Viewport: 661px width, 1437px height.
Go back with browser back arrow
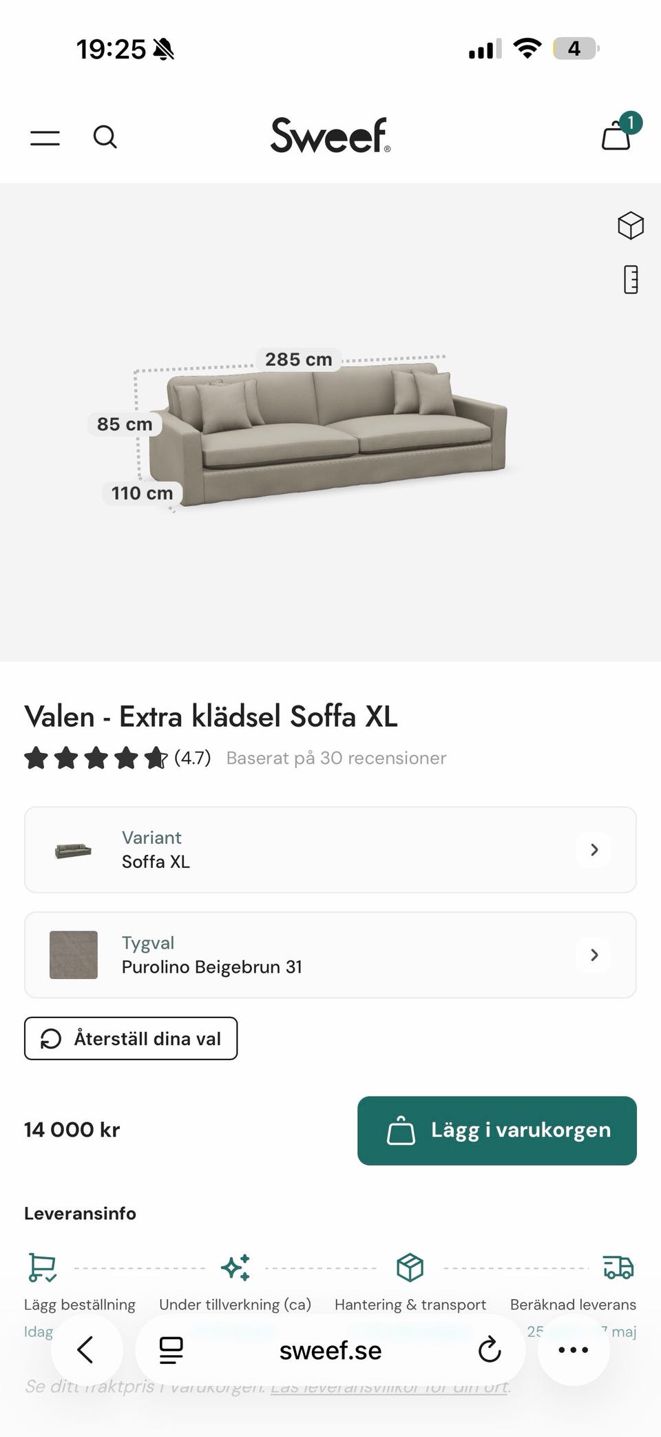pyautogui.click(x=86, y=1350)
